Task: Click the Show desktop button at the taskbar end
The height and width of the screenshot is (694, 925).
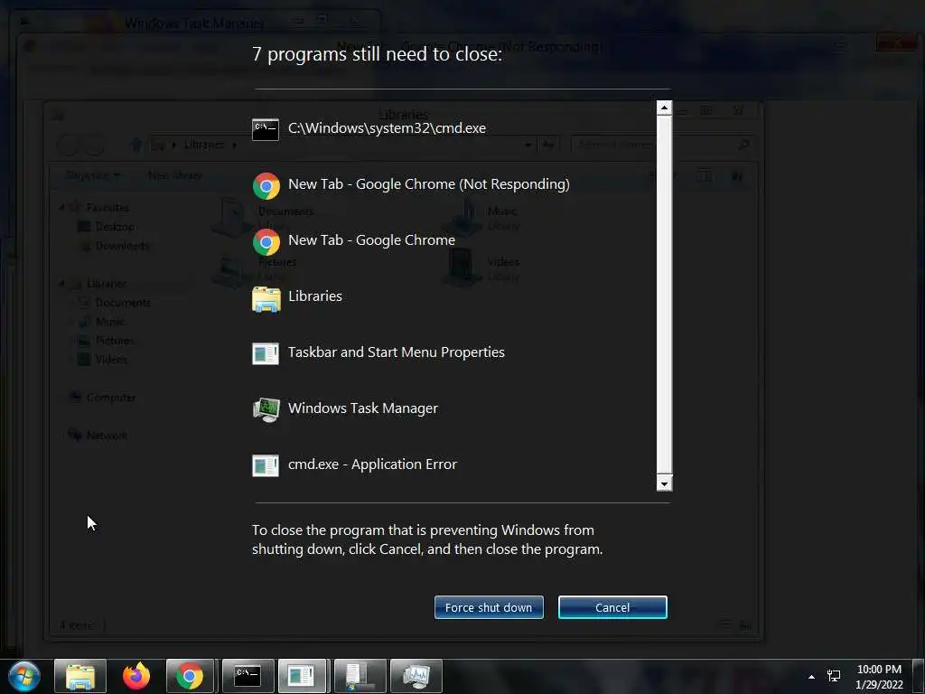Action: (x=919, y=676)
